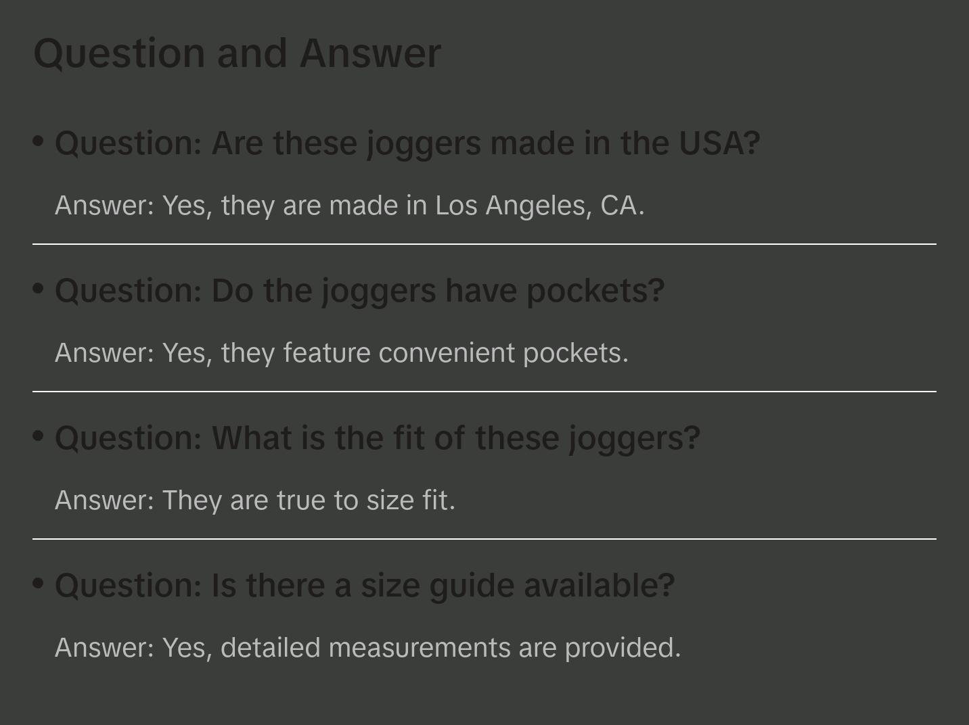
Task: Select the answer about convenient pockets
Action: pyautogui.click(x=342, y=353)
